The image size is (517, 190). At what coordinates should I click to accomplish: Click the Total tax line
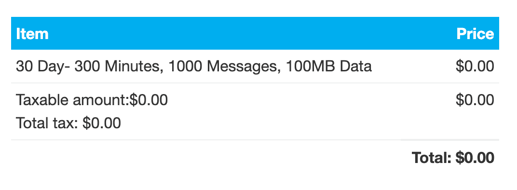(68, 123)
